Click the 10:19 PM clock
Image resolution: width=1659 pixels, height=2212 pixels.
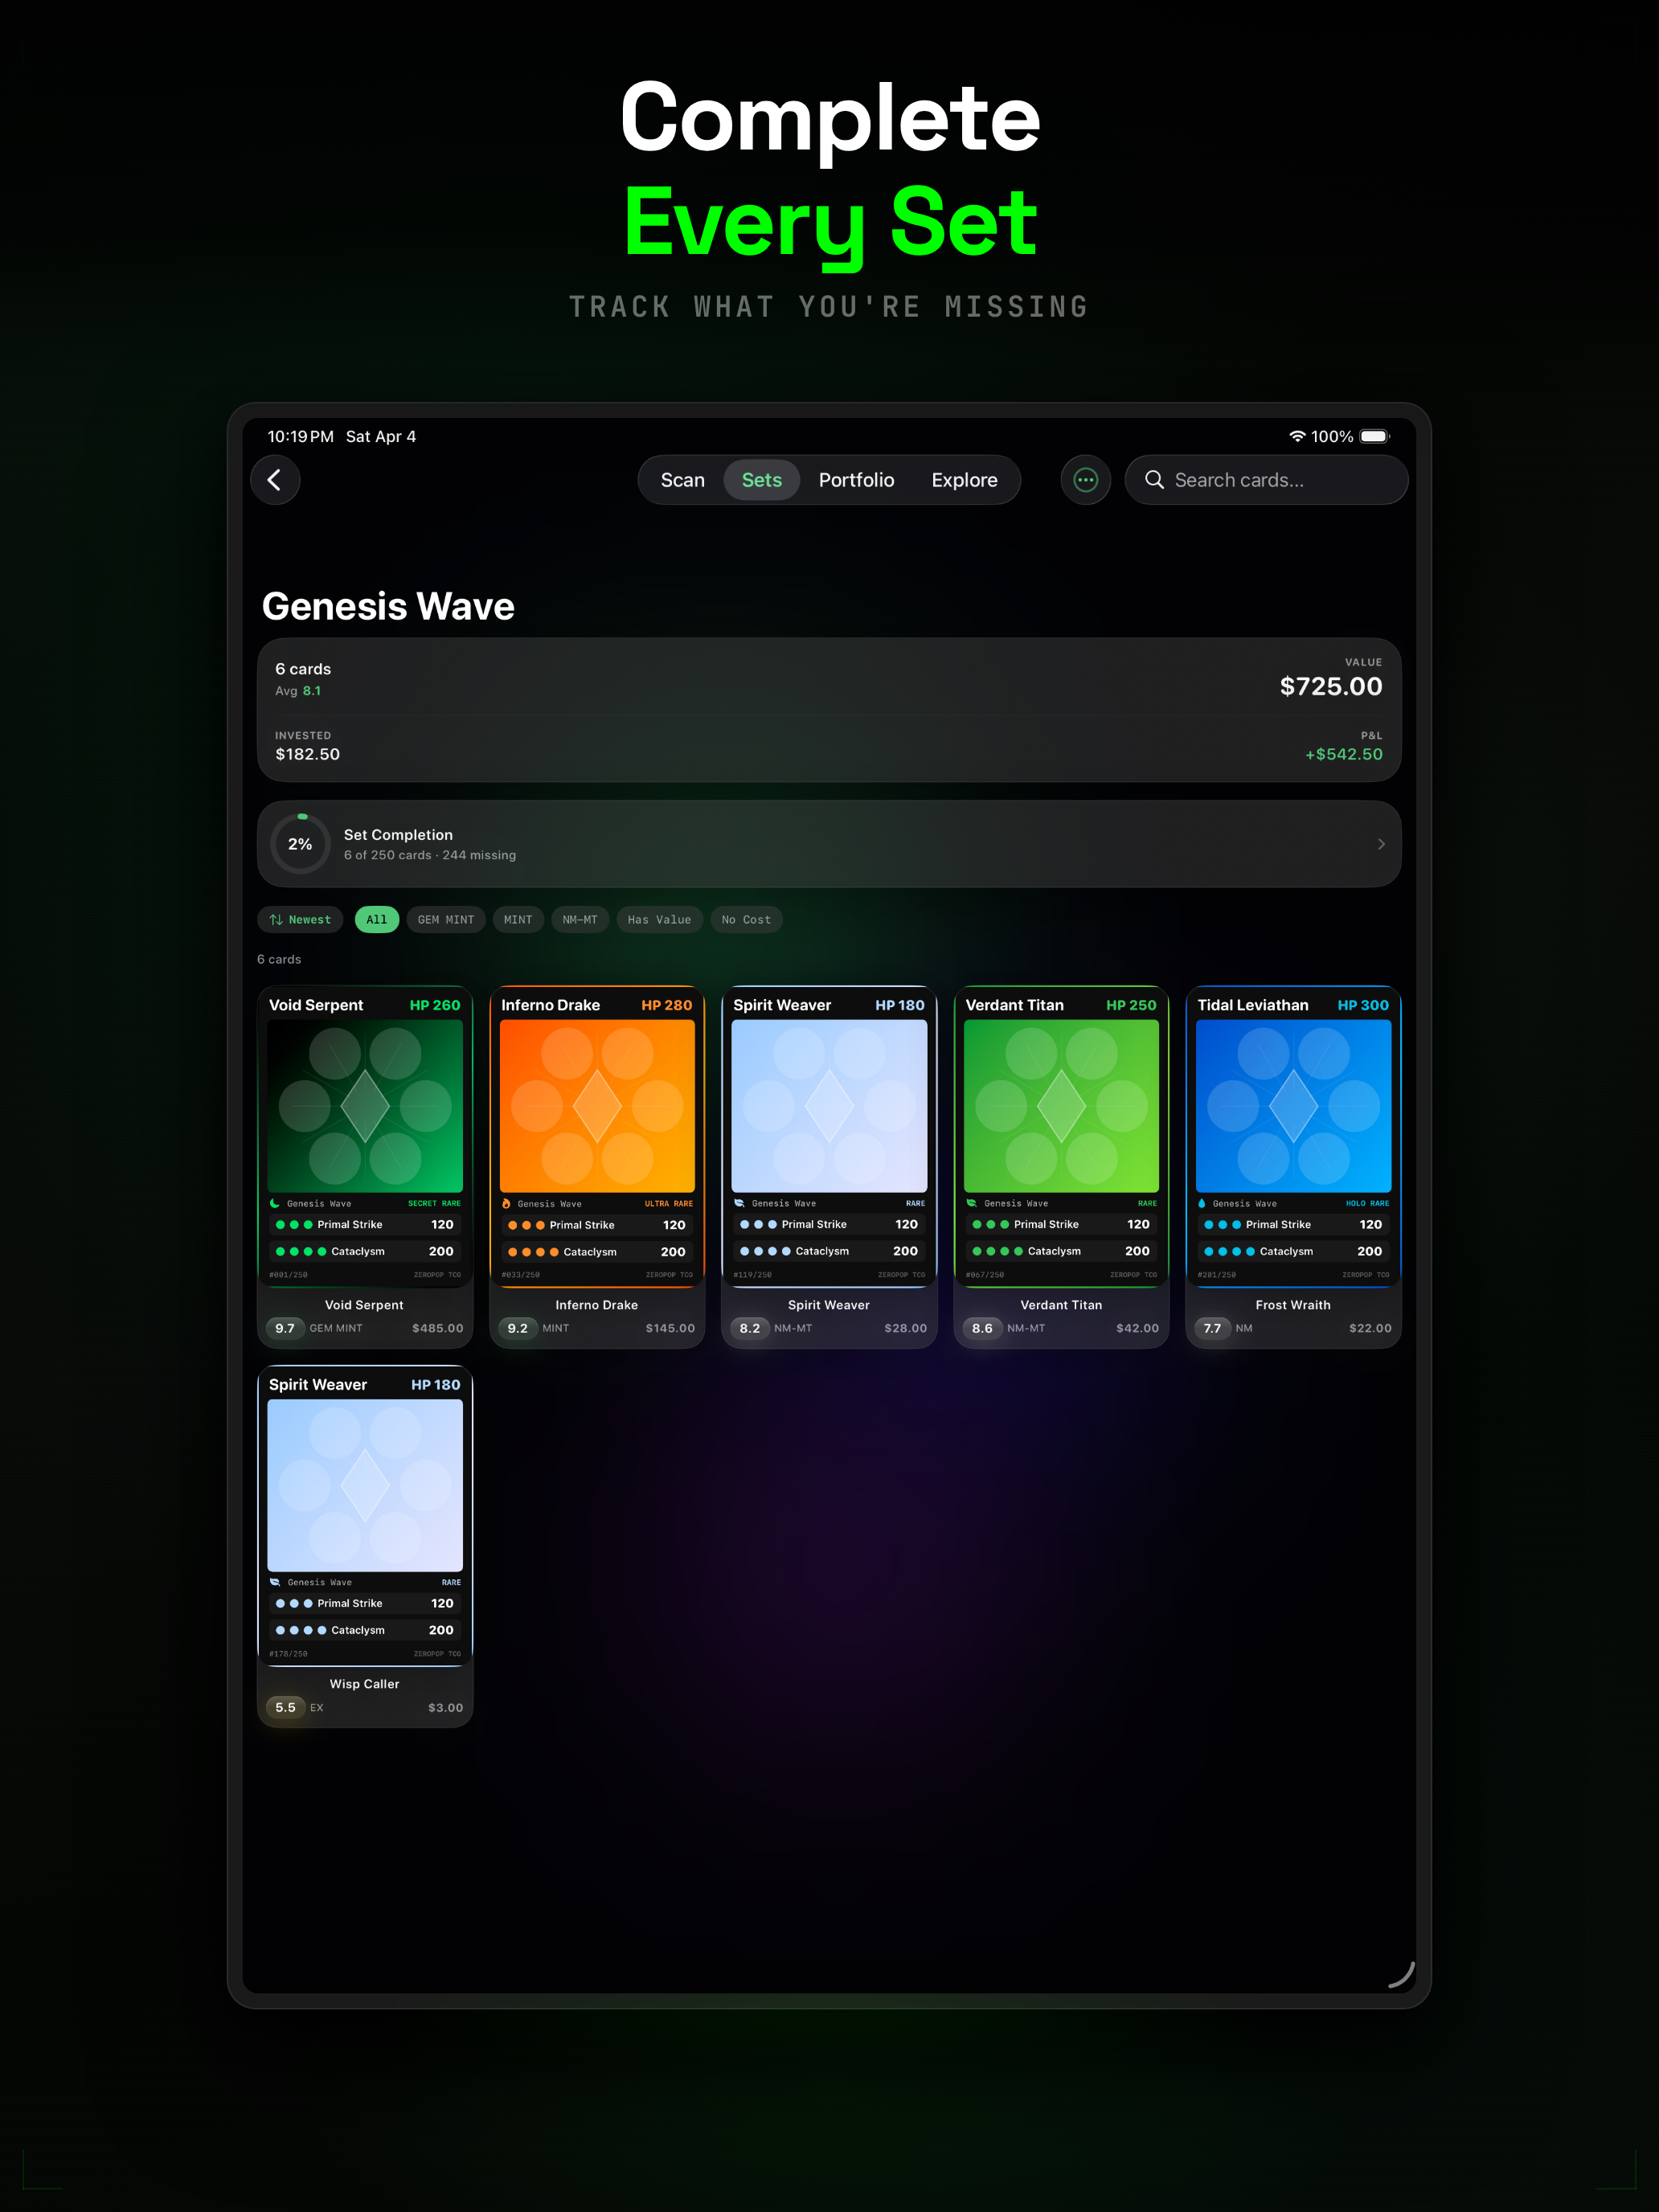click(x=301, y=436)
